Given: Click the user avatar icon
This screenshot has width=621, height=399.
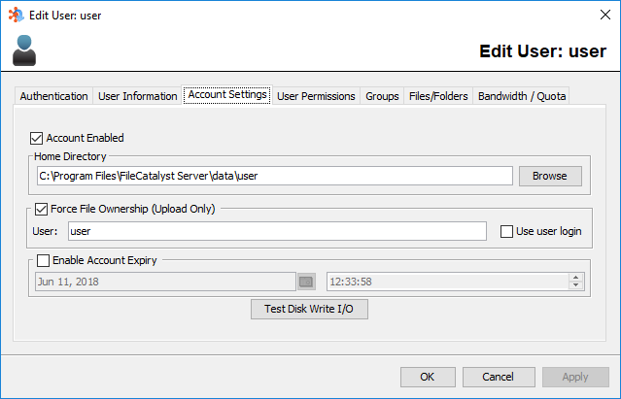Looking at the screenshot, I should [24, 50].
